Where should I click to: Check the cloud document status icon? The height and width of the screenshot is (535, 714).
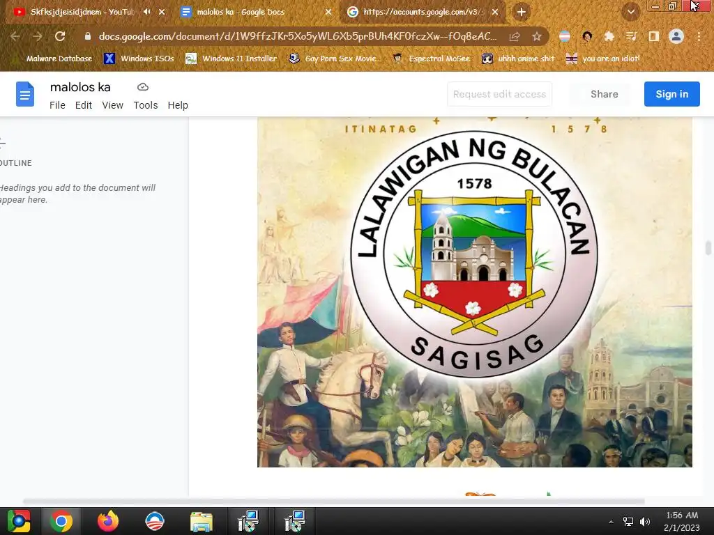143,87
